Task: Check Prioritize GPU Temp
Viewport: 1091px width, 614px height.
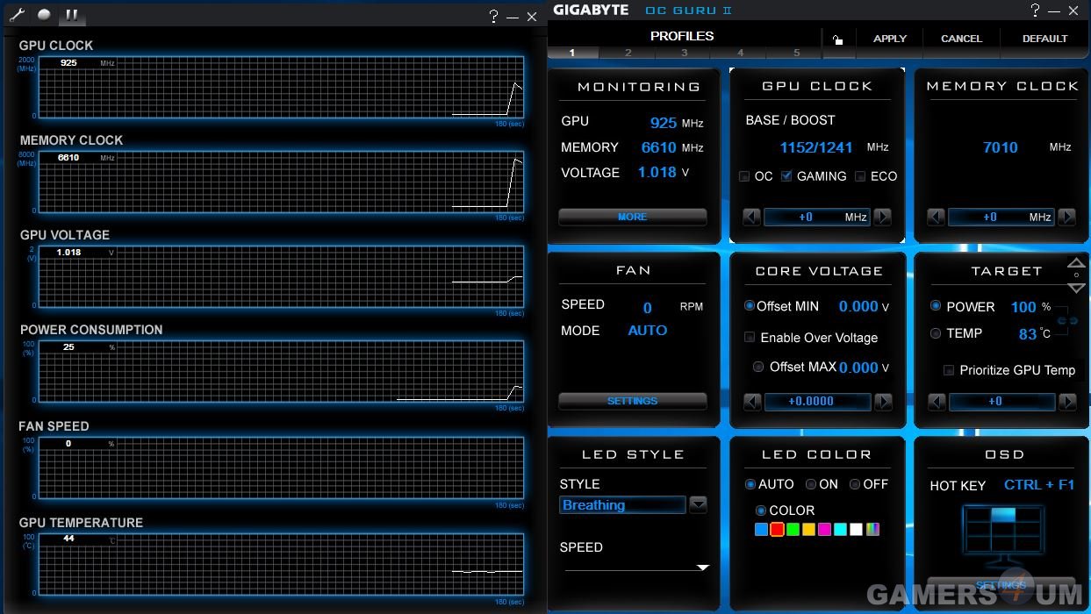Action: click(949, 370)
